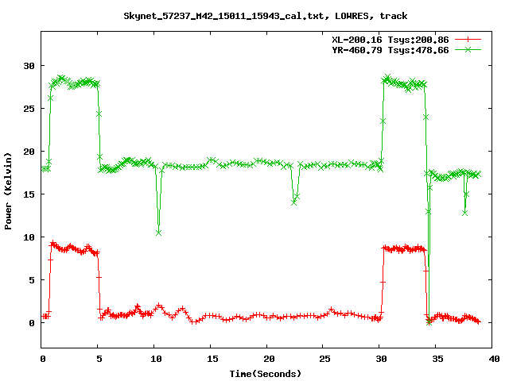Click the green dip marker near 10 seconds
Viewport: 509px width, 381px height.
[x=158, y=233]
